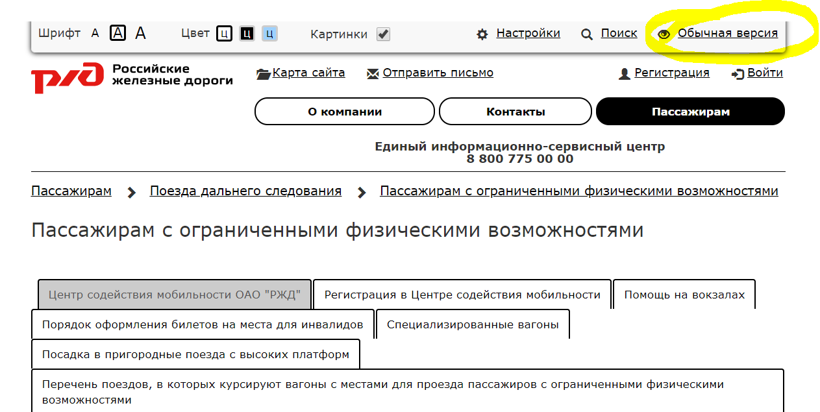Select tab Порядок оформления билетов для инвалидов

(203, 324)
